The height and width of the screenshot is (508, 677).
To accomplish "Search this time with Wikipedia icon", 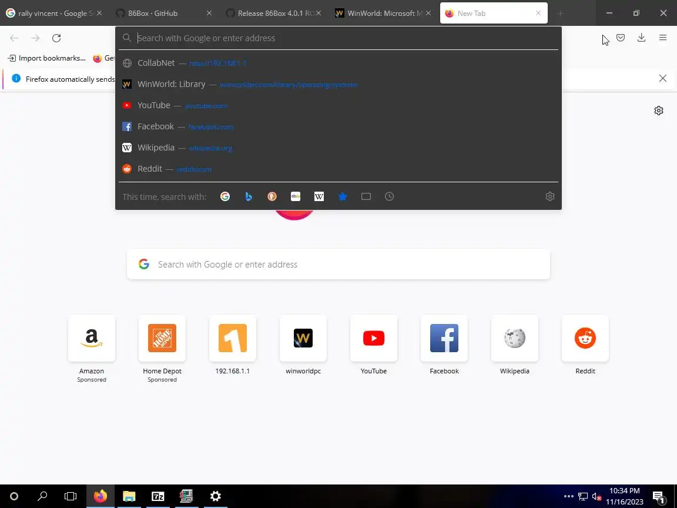I will (x=319, y=196).
